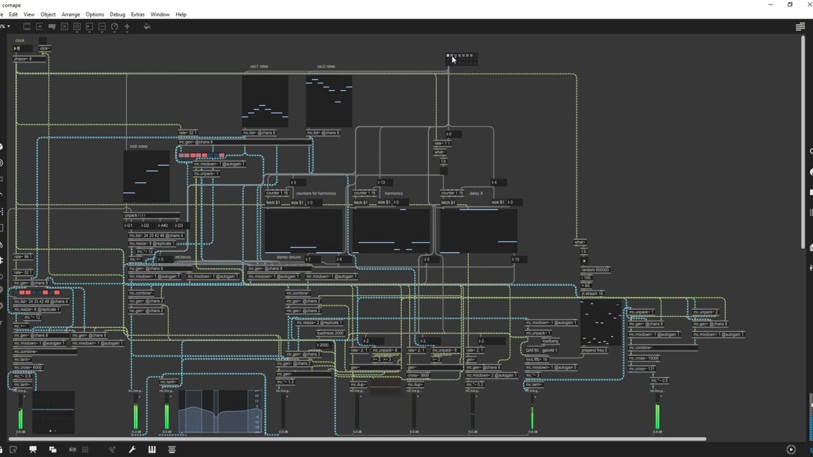Image resolution: width=813 pixels, height=457 pixels.
Task: Click the midi notes multislider
Action: coord(147,176)
